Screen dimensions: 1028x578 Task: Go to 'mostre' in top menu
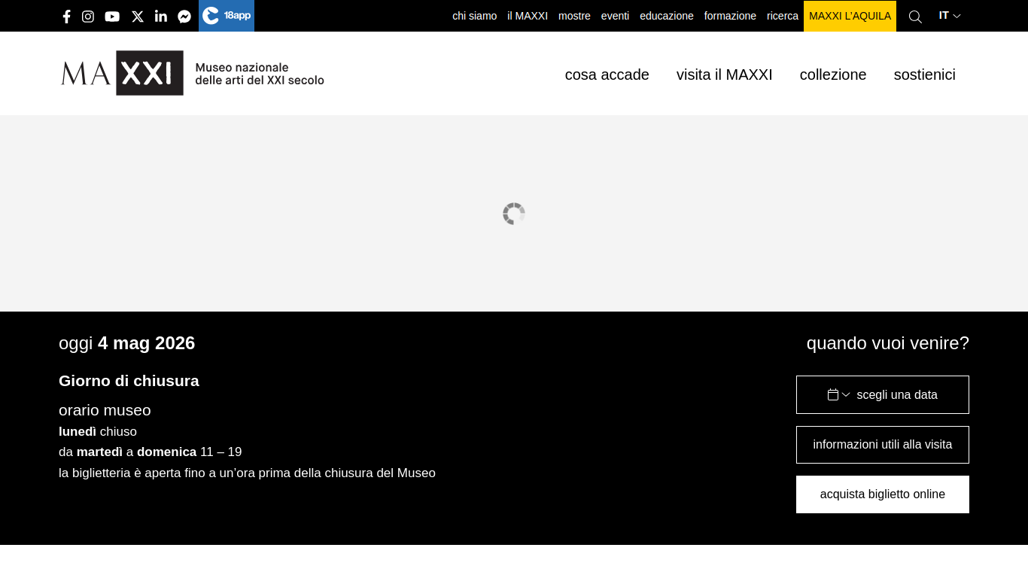click(574, 16)
